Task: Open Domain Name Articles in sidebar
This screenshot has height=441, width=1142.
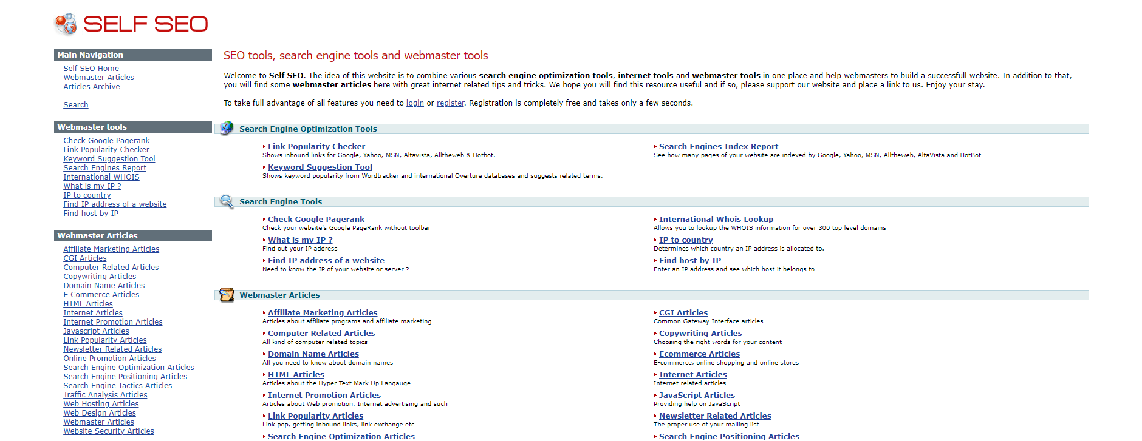Action: (104, 286)
